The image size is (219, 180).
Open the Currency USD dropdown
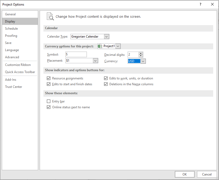point(143,61)
